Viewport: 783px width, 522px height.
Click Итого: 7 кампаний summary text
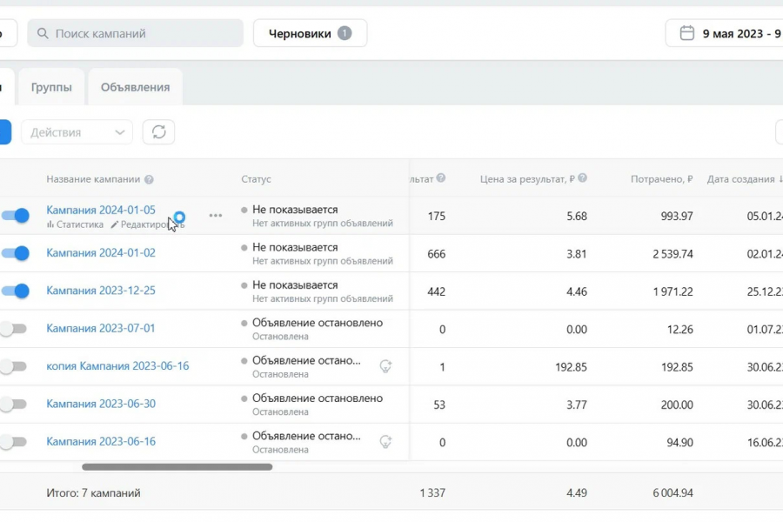point(93,493)
